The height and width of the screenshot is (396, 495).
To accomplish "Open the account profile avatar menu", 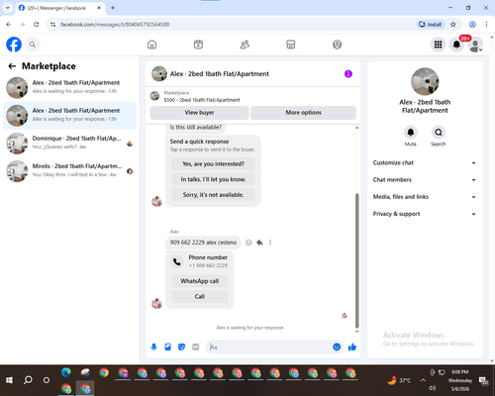I will 475,45.
